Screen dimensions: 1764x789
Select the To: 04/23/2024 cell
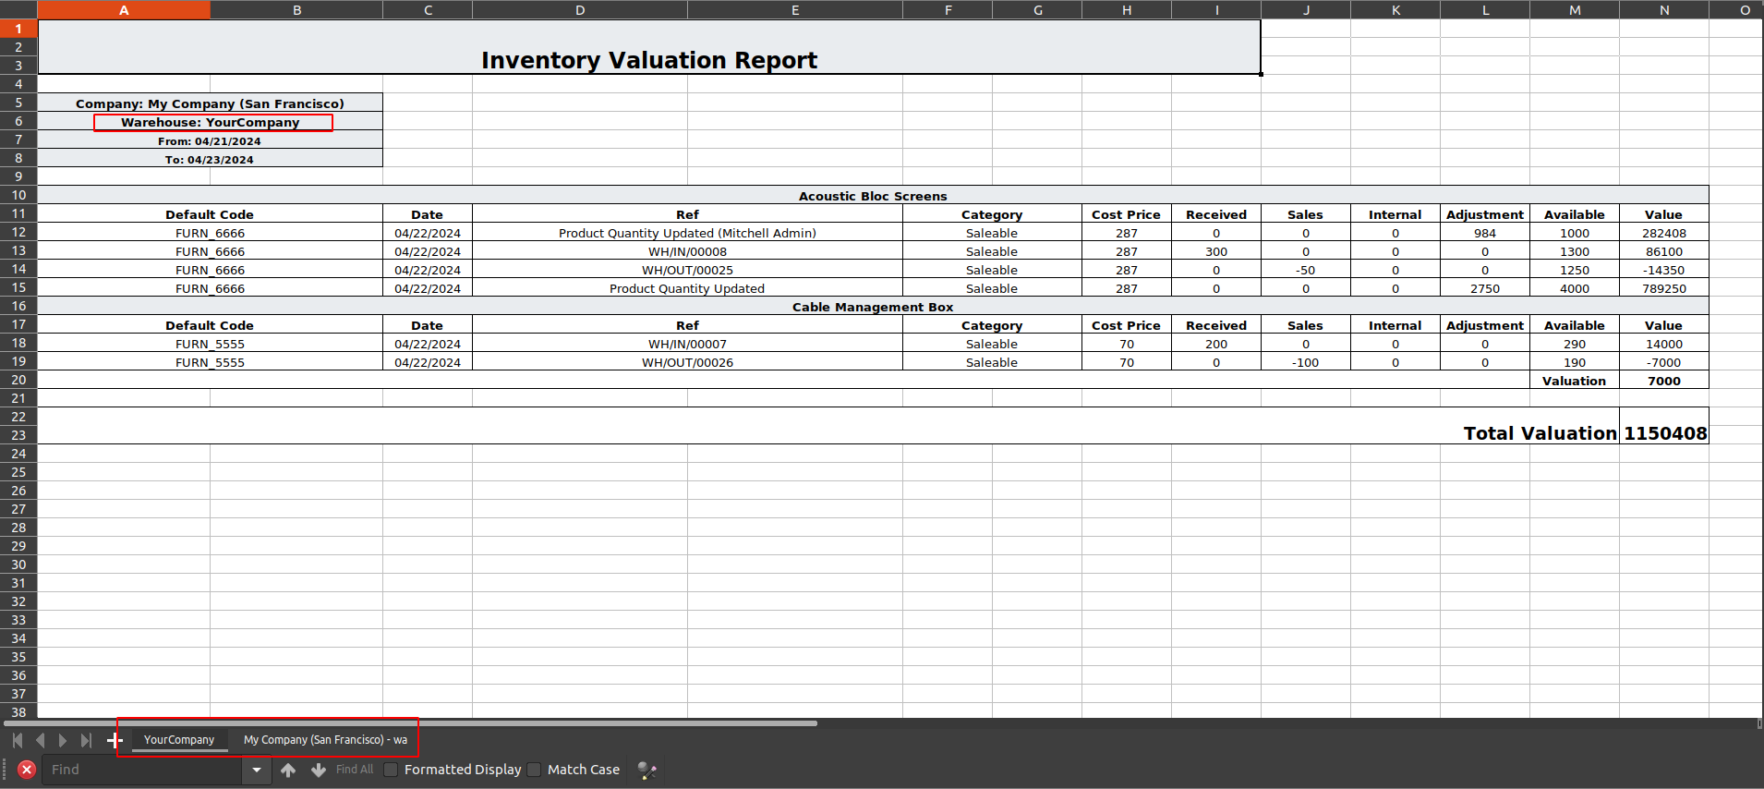pos(210,159)
